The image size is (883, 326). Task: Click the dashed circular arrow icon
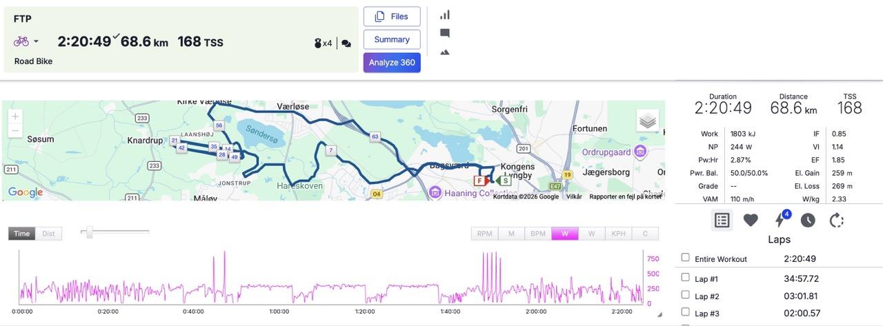click(837, 221)
